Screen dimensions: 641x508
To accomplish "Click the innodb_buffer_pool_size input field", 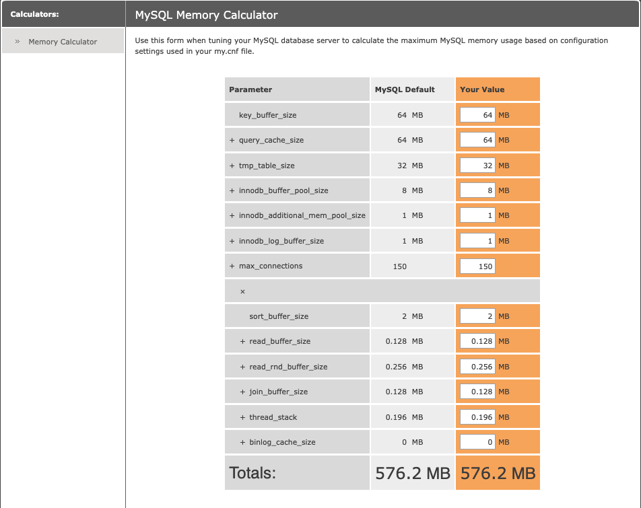I will [x=477, y=190].
